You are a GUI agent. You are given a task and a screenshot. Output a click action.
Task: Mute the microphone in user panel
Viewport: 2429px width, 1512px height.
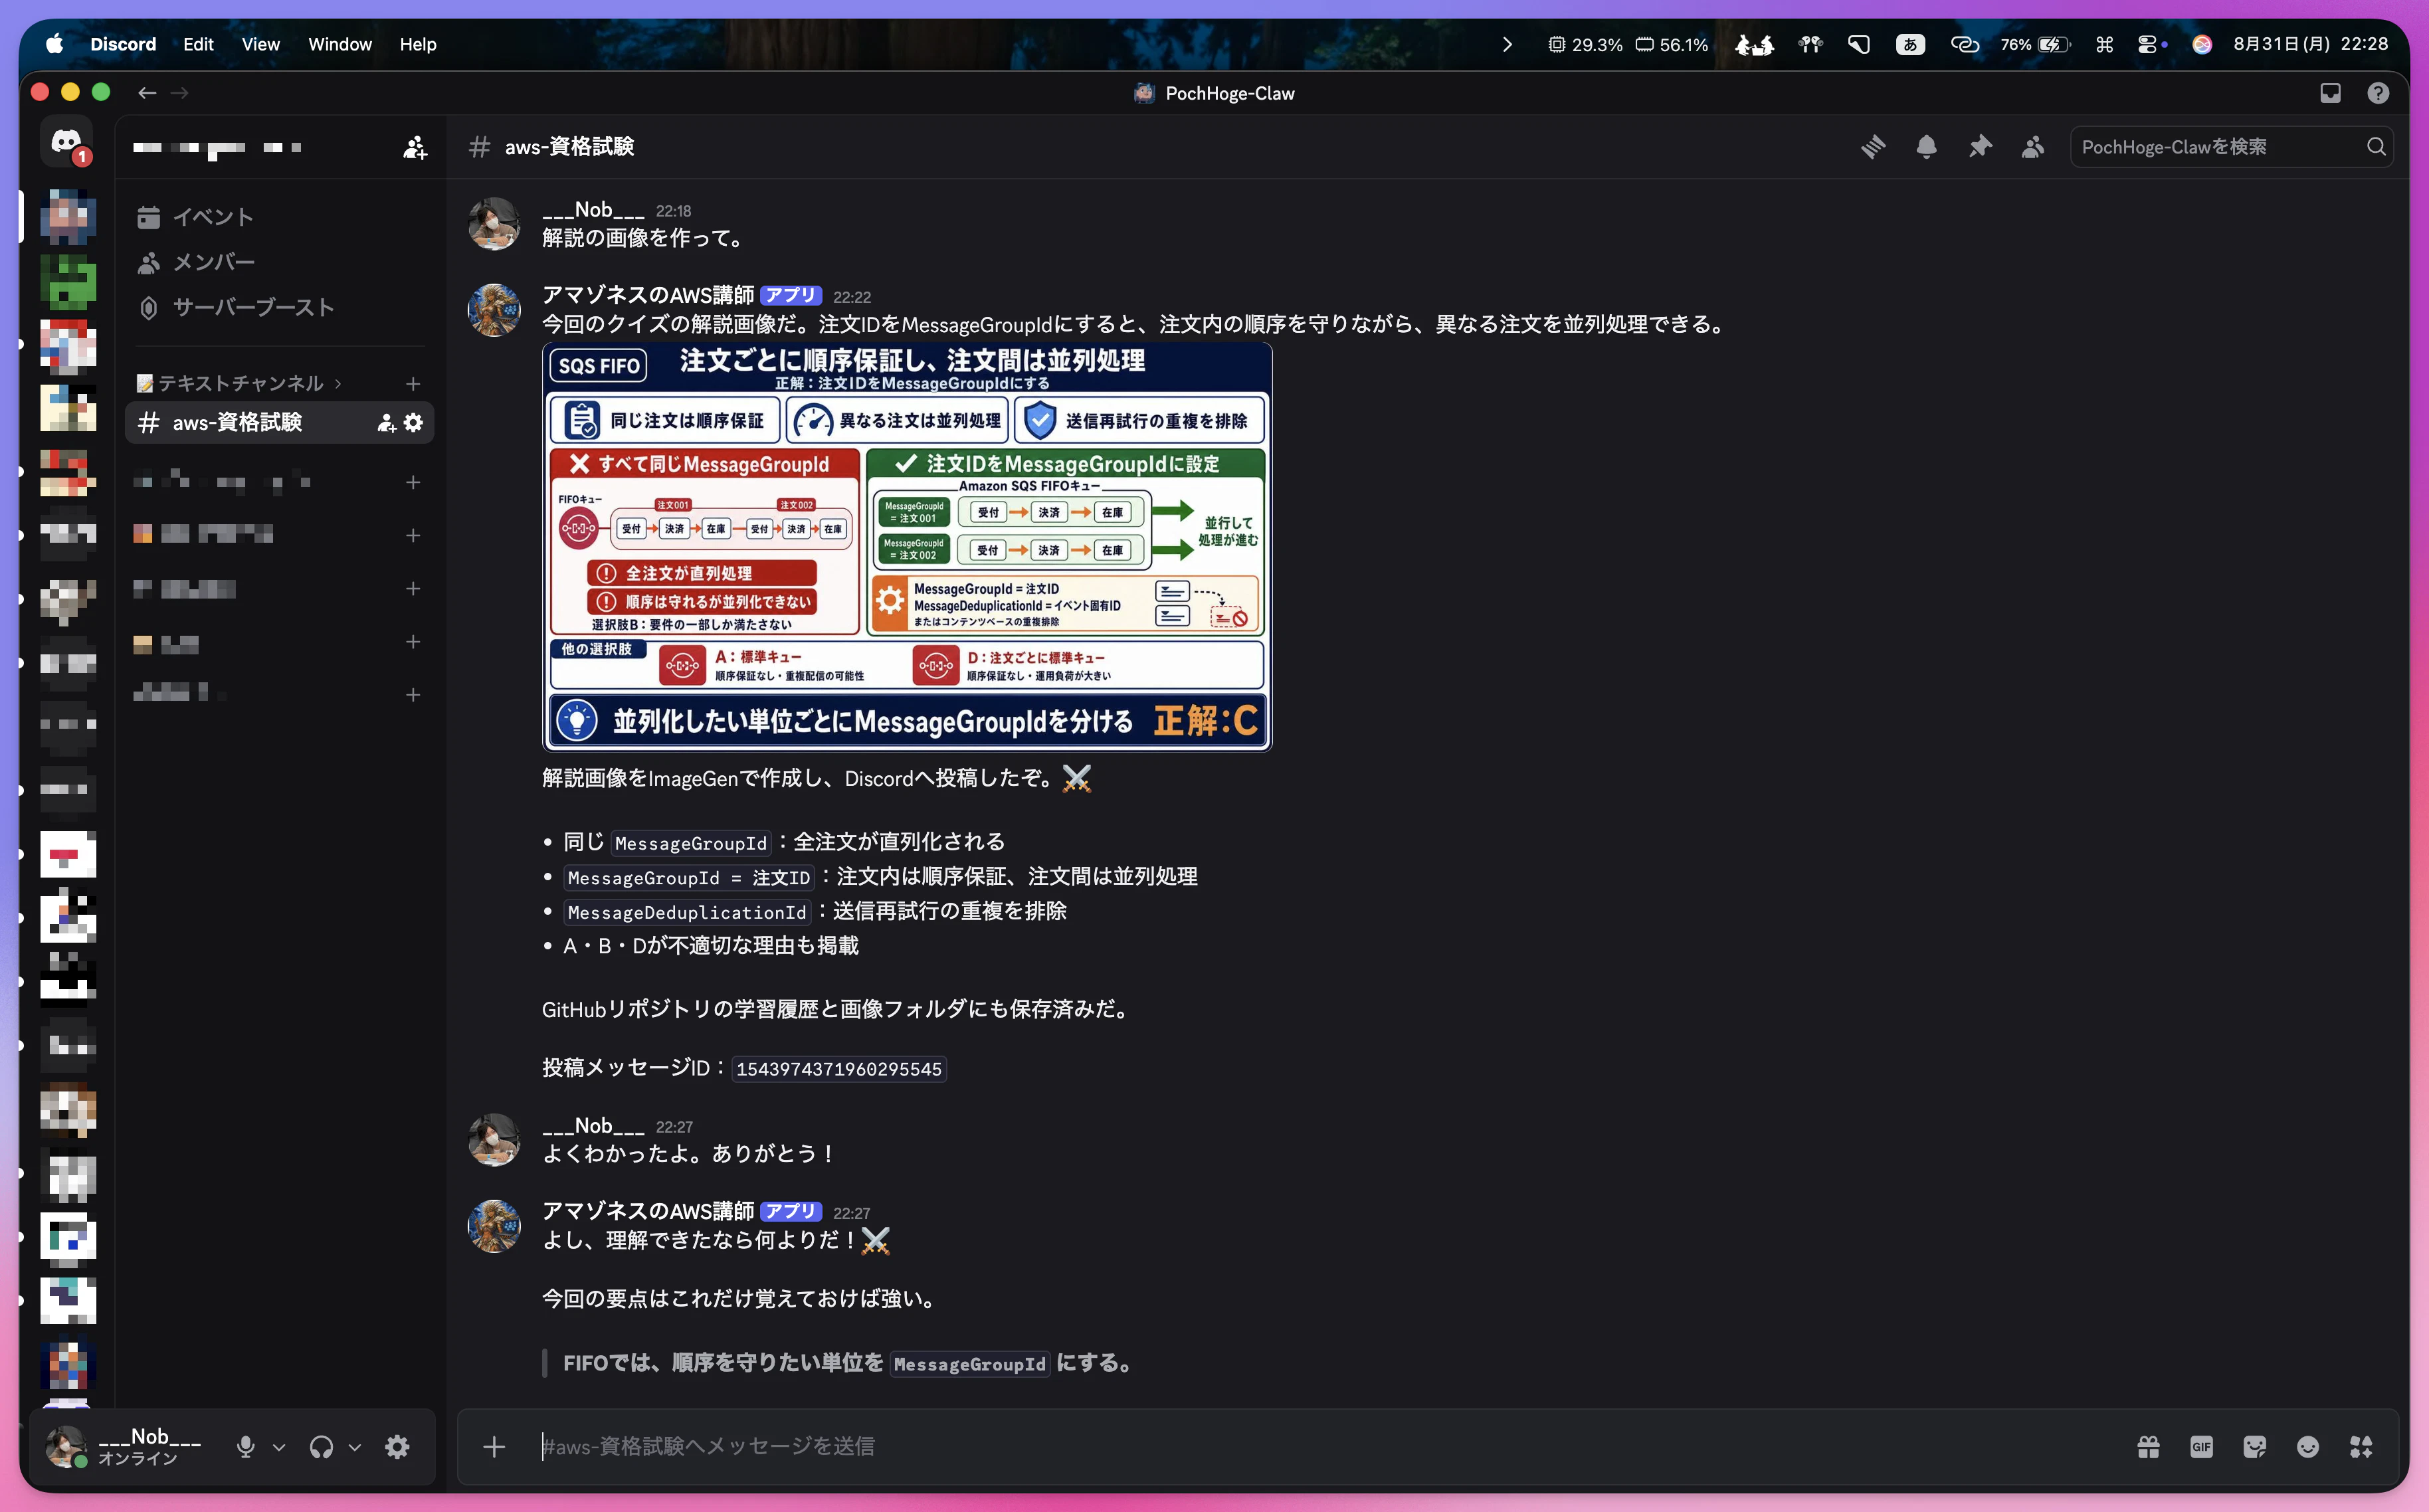click(245, 1447)
